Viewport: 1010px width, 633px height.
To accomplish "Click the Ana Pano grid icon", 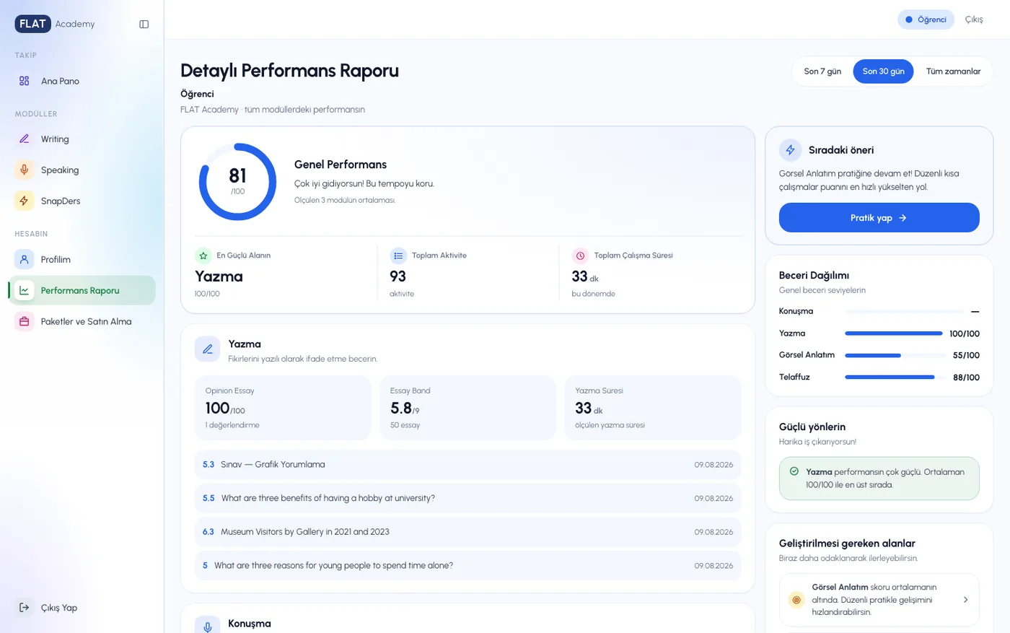I will coord(24,81).
